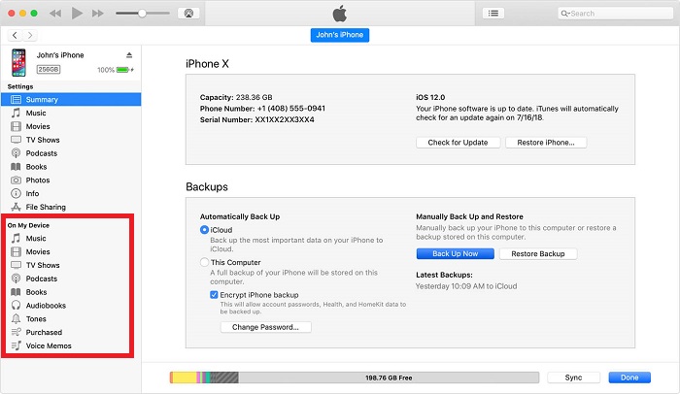The image size is (680, 394).
Task: Click the Voice Memos icon
Action: 16,345
